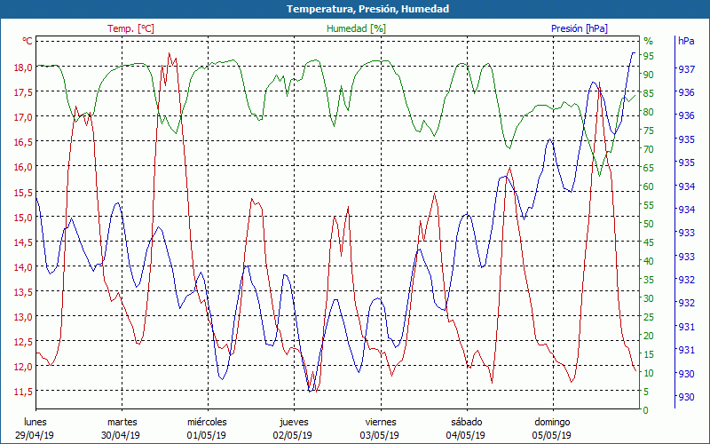Click '20' on the green humidity axis
This screenshot has height=444, width=710.
[649, 336]
